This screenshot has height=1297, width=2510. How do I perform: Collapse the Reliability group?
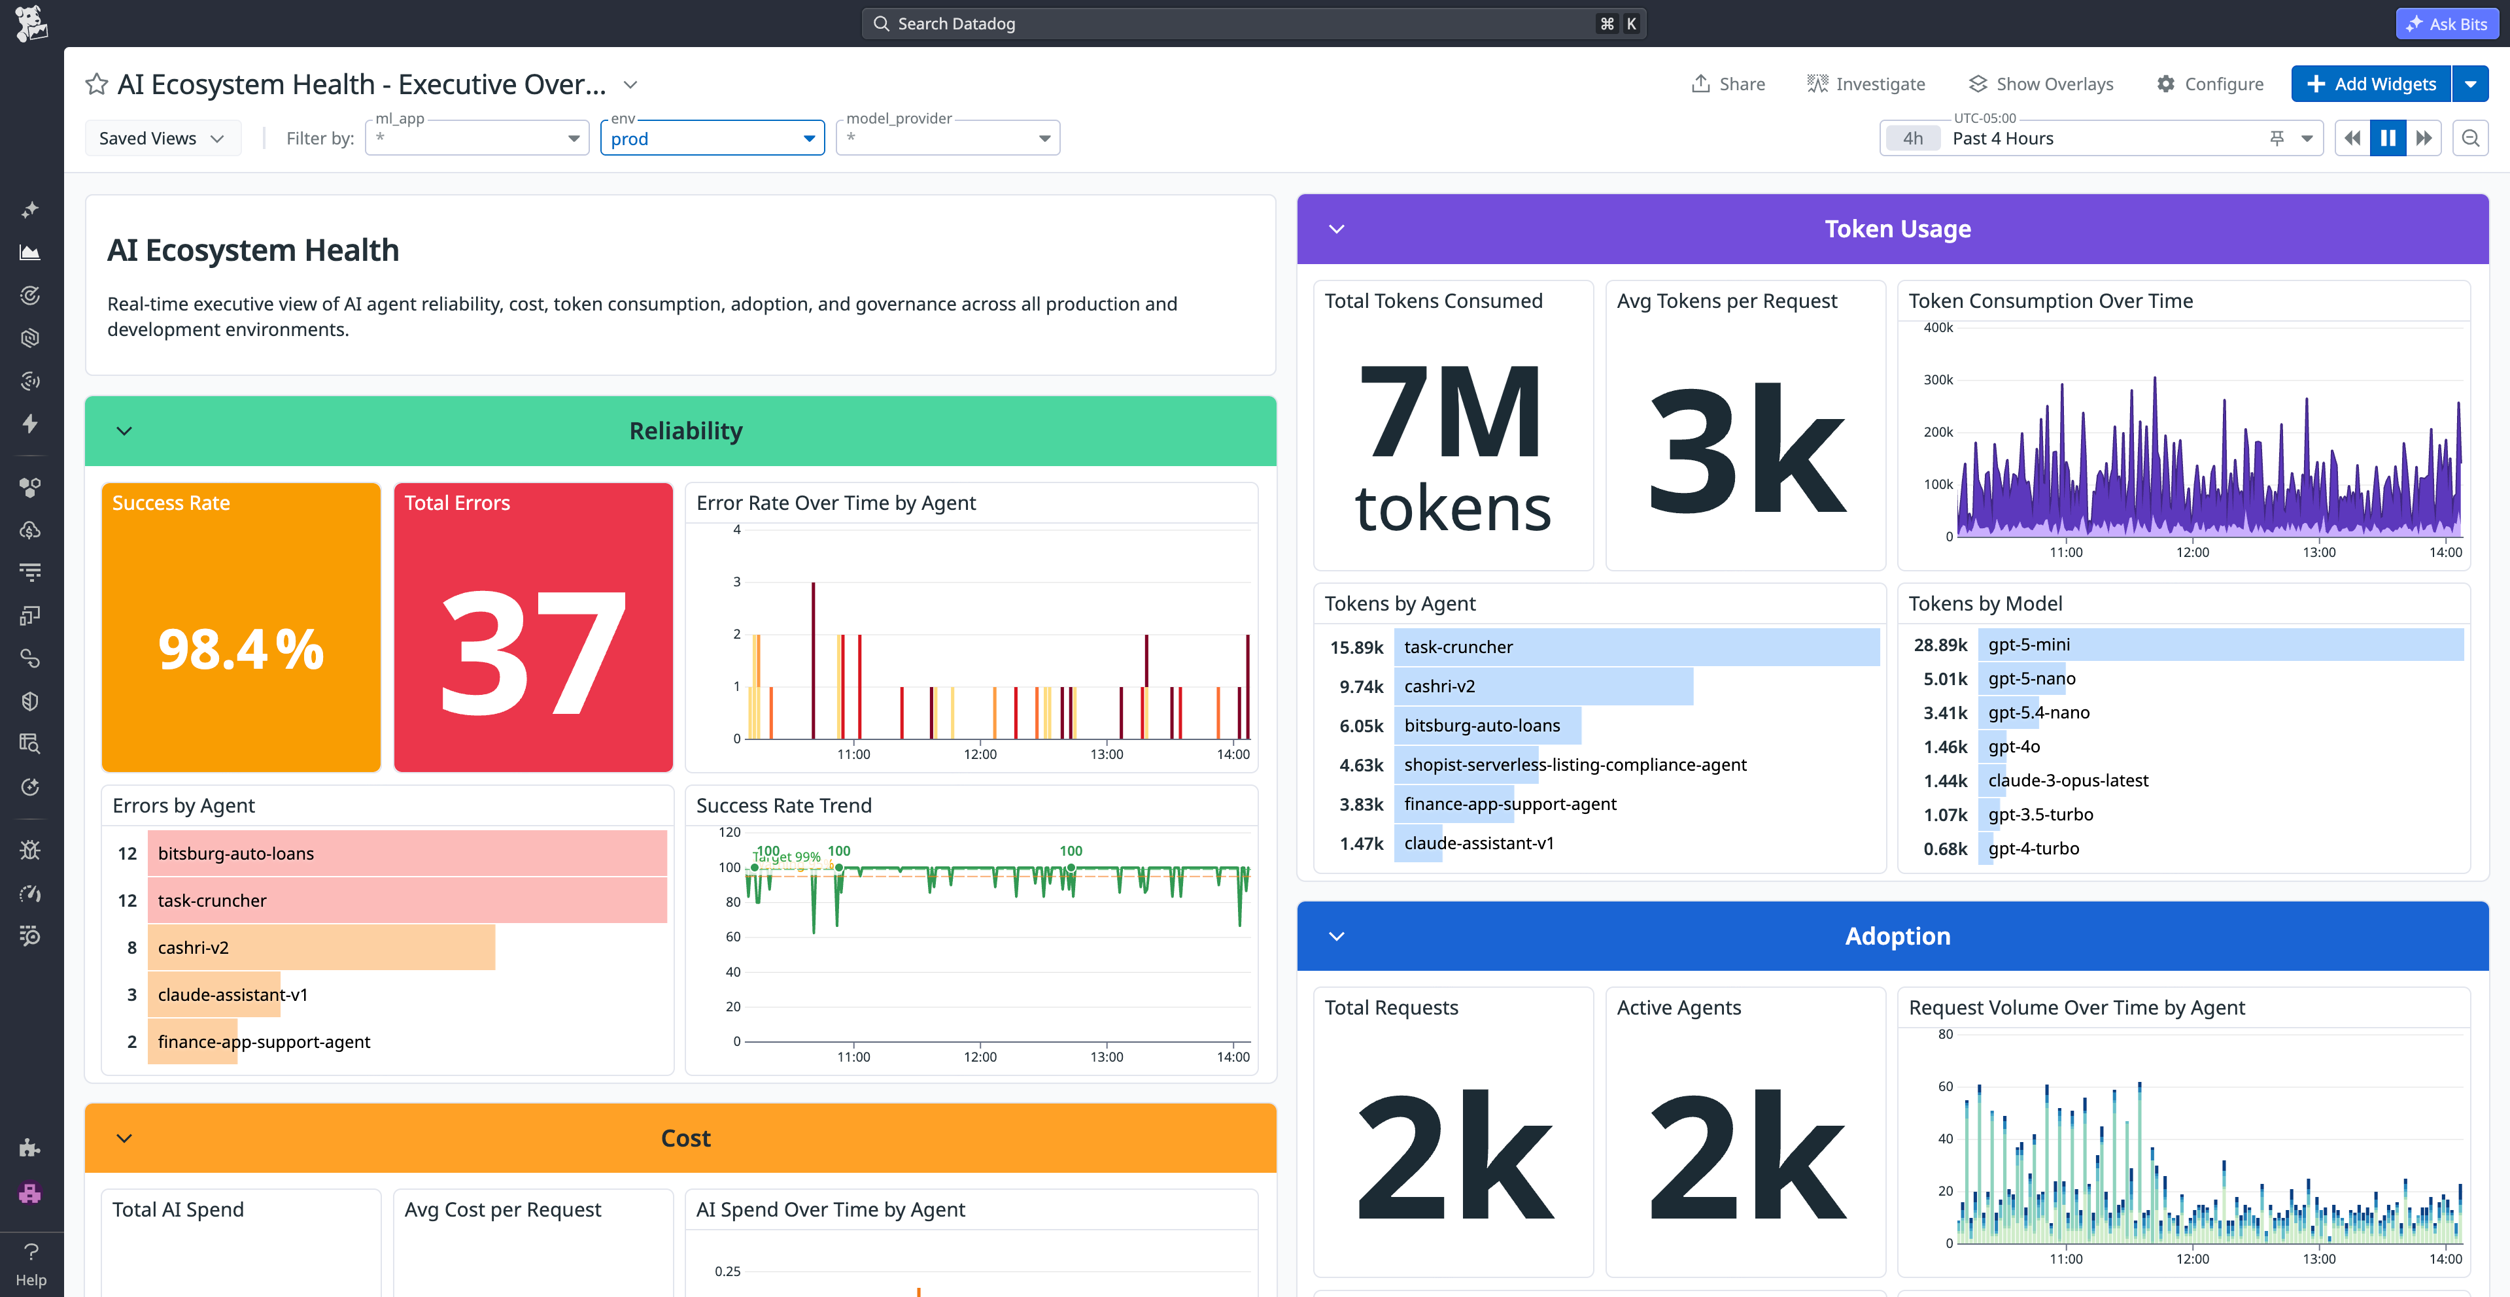pos(125,431)
